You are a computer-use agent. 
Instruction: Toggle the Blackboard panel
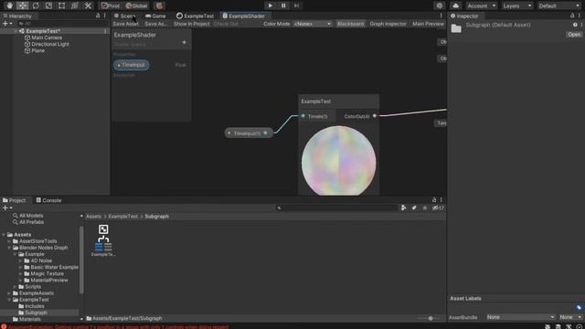click(x=350, y=24)
